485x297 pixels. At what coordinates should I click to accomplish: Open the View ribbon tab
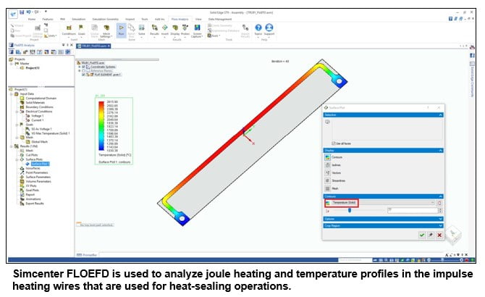tap(198, 19)
